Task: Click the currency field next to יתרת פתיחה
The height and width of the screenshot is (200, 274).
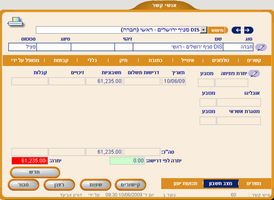Action: pos(206,83)
